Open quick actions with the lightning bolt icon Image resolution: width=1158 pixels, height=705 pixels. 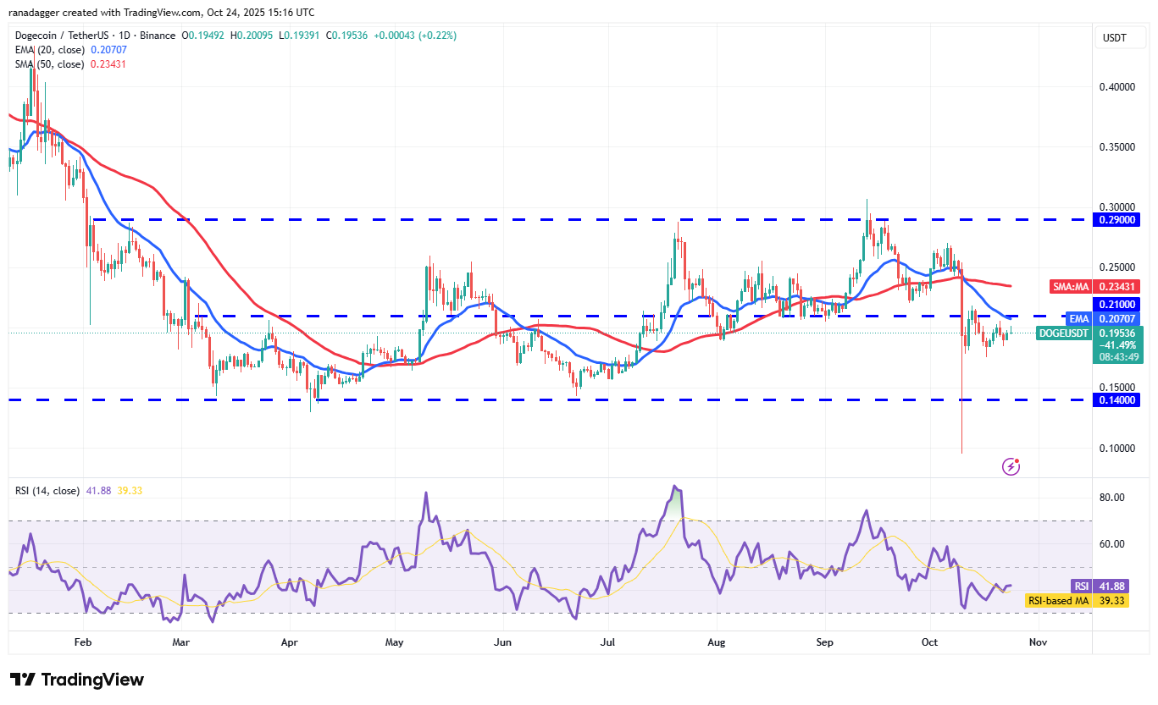tap(1011, 466)
